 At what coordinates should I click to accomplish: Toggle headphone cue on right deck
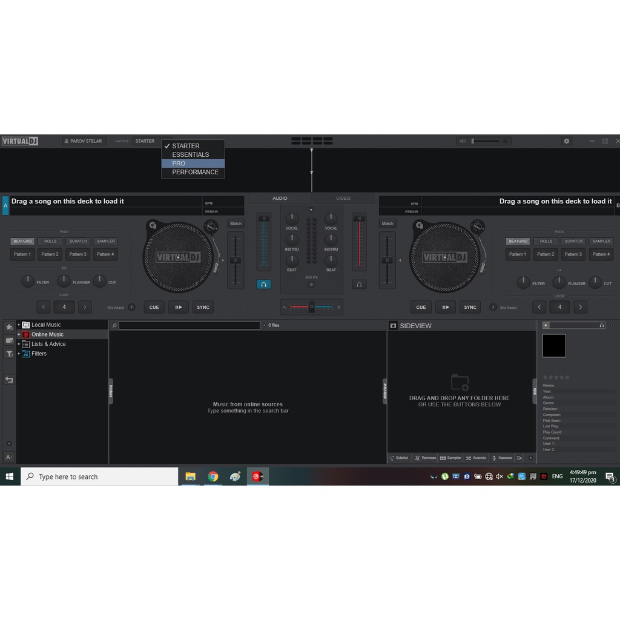[x=359, y=284]
